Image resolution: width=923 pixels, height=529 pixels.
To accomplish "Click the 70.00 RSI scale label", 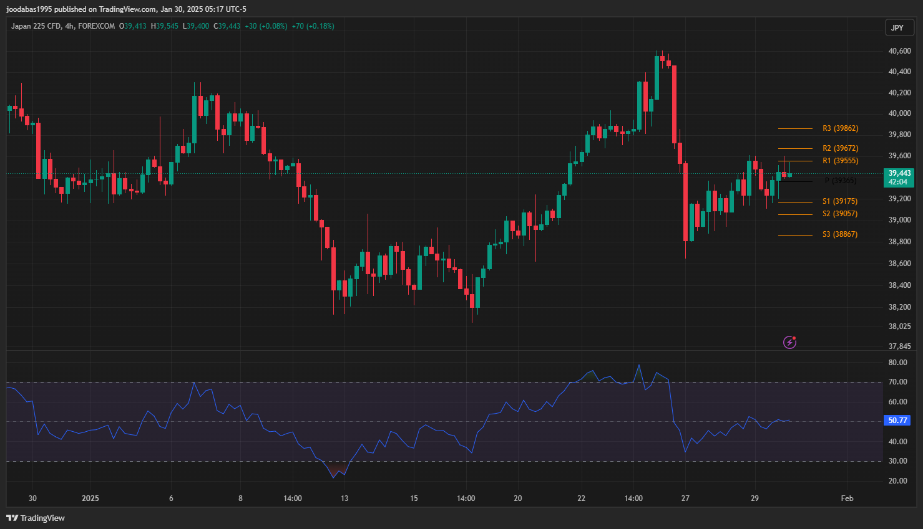I will [897, 382].
